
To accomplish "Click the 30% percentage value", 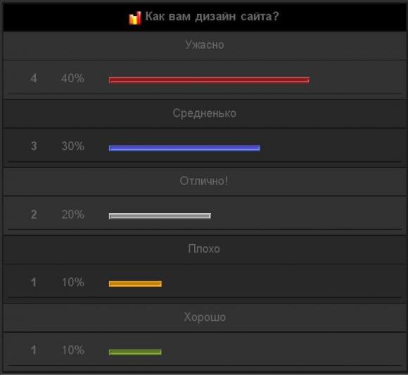I will [x=73, y=146].
